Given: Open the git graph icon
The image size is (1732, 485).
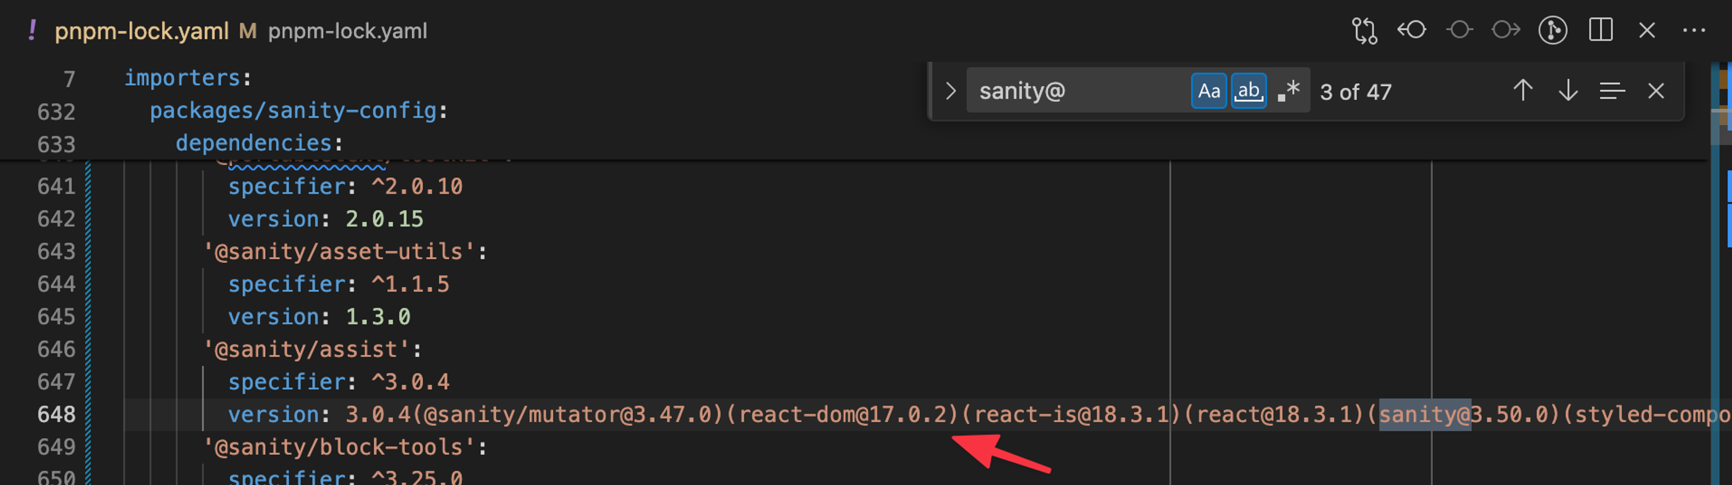Looking at the screenshot, I should pyautogui.click(x=1553, y=30).
